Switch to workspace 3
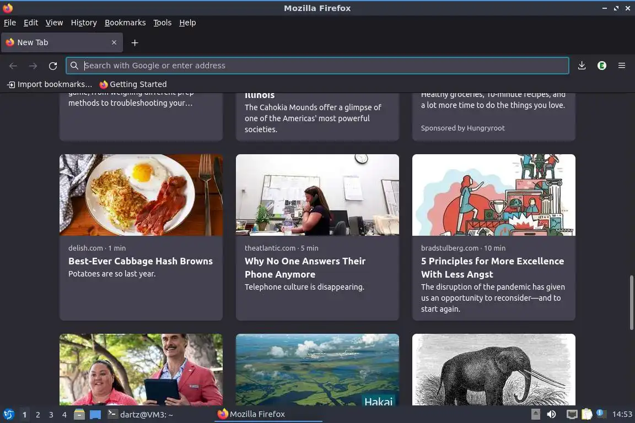The height and width of the screenshot is (423, 635). click(x=51, y=415)
